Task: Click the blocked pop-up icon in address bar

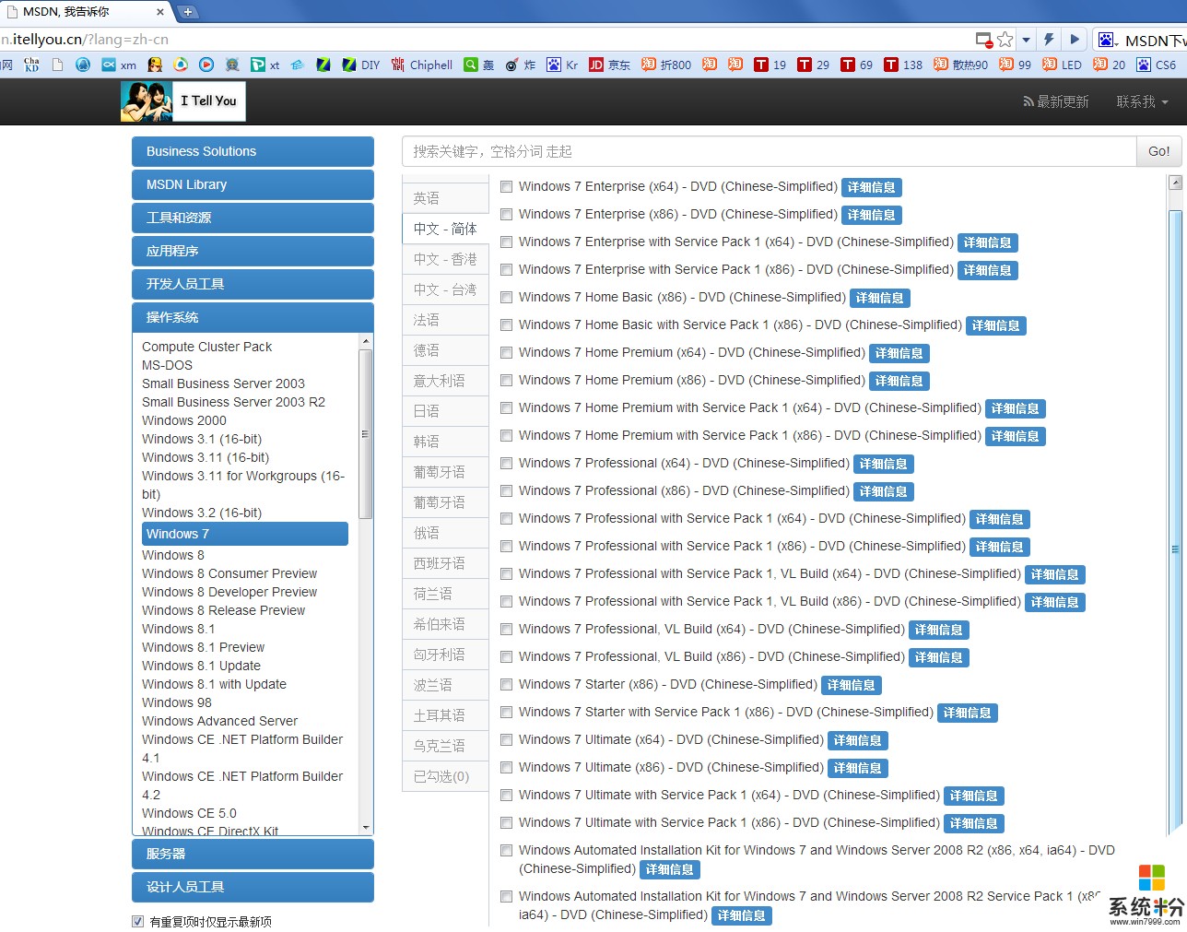Action: pos(985,40)
